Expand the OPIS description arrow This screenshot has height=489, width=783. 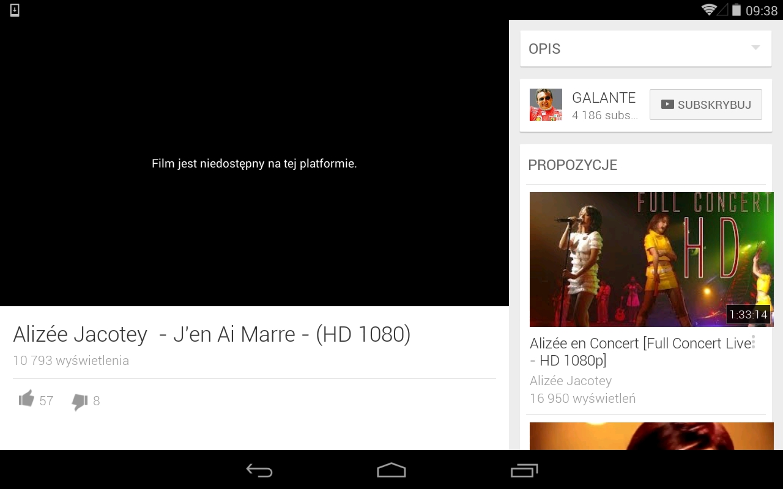[x=755, y=48]
